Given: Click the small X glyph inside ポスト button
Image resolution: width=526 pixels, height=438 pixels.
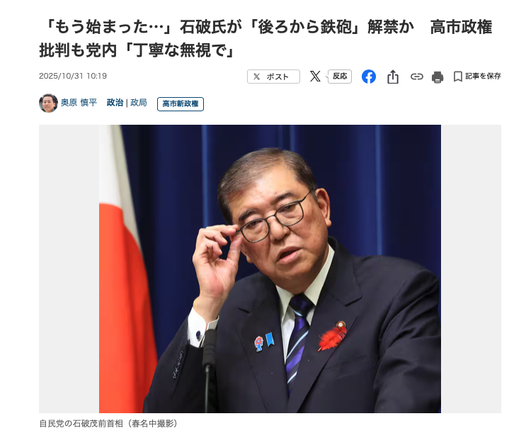Looking at the screenshot, I should pyautogui.click(x=256, y=77).
